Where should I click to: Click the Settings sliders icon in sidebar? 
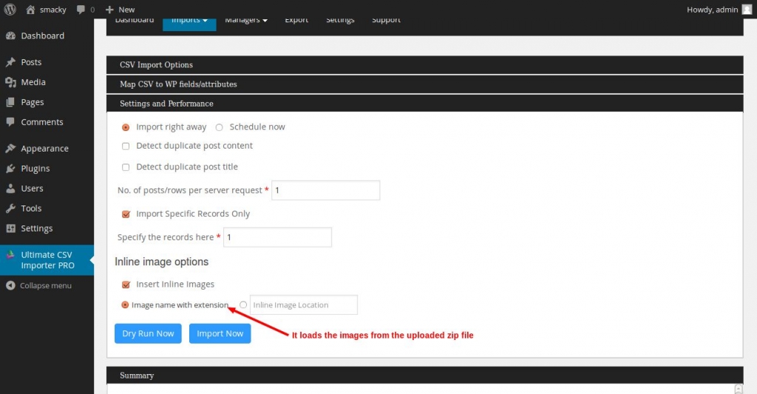[10, 228]
